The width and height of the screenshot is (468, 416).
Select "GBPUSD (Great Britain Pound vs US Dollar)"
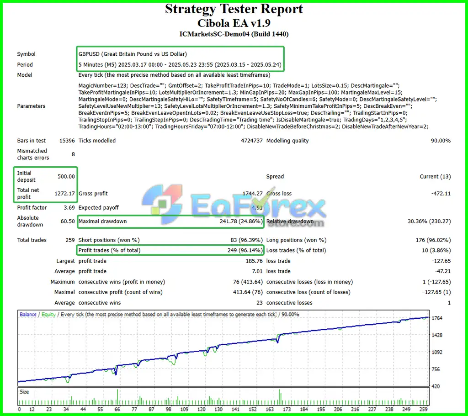pyautogui.click(x=133, y=54)
